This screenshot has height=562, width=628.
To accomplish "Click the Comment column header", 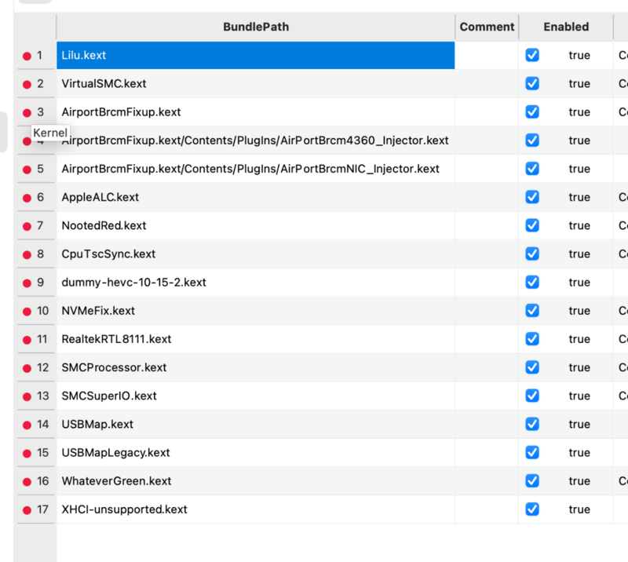I will pos(486,26).
